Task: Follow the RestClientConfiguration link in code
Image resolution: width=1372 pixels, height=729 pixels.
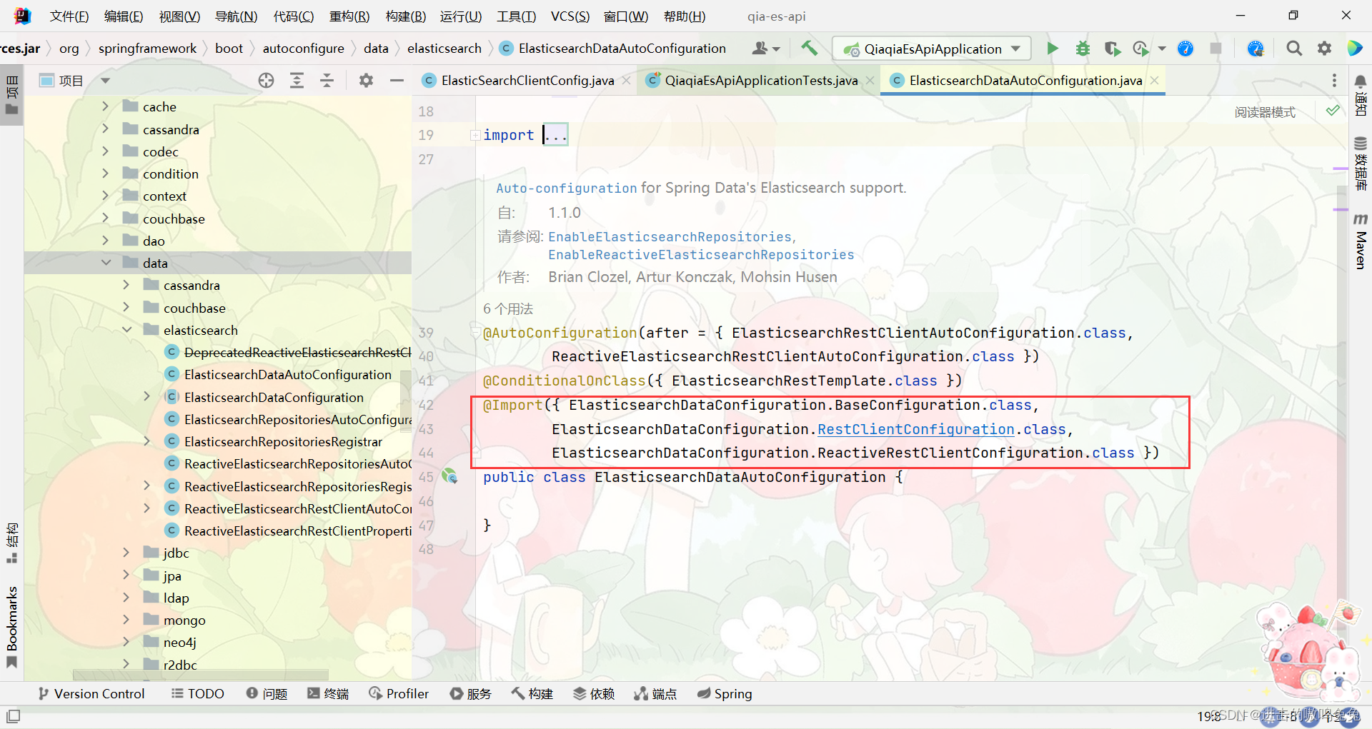Action: (x=915, y=429)
